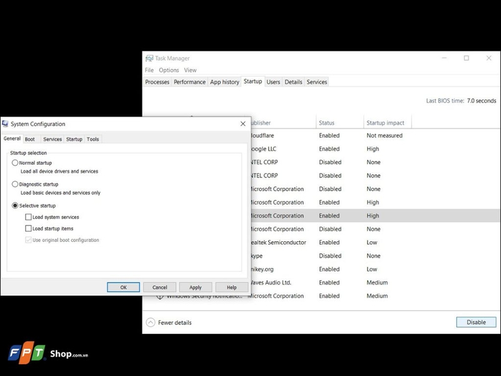
Task: Sort by the Publisher column header
Action: pyautogui.click(x=283, y=123)
